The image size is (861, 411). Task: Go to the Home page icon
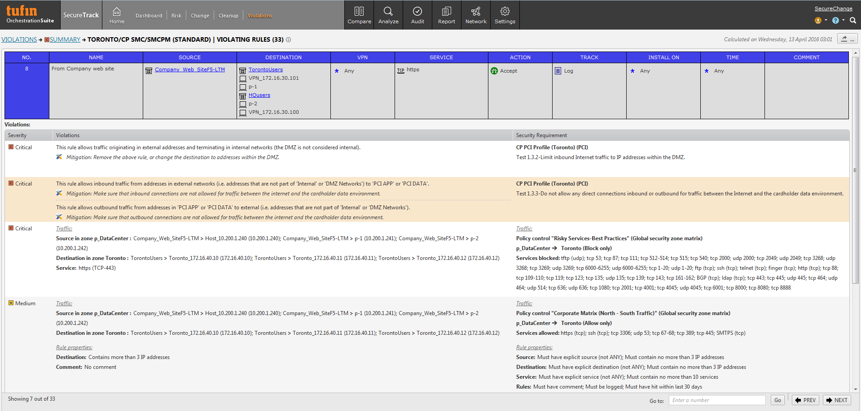(117, 11)
